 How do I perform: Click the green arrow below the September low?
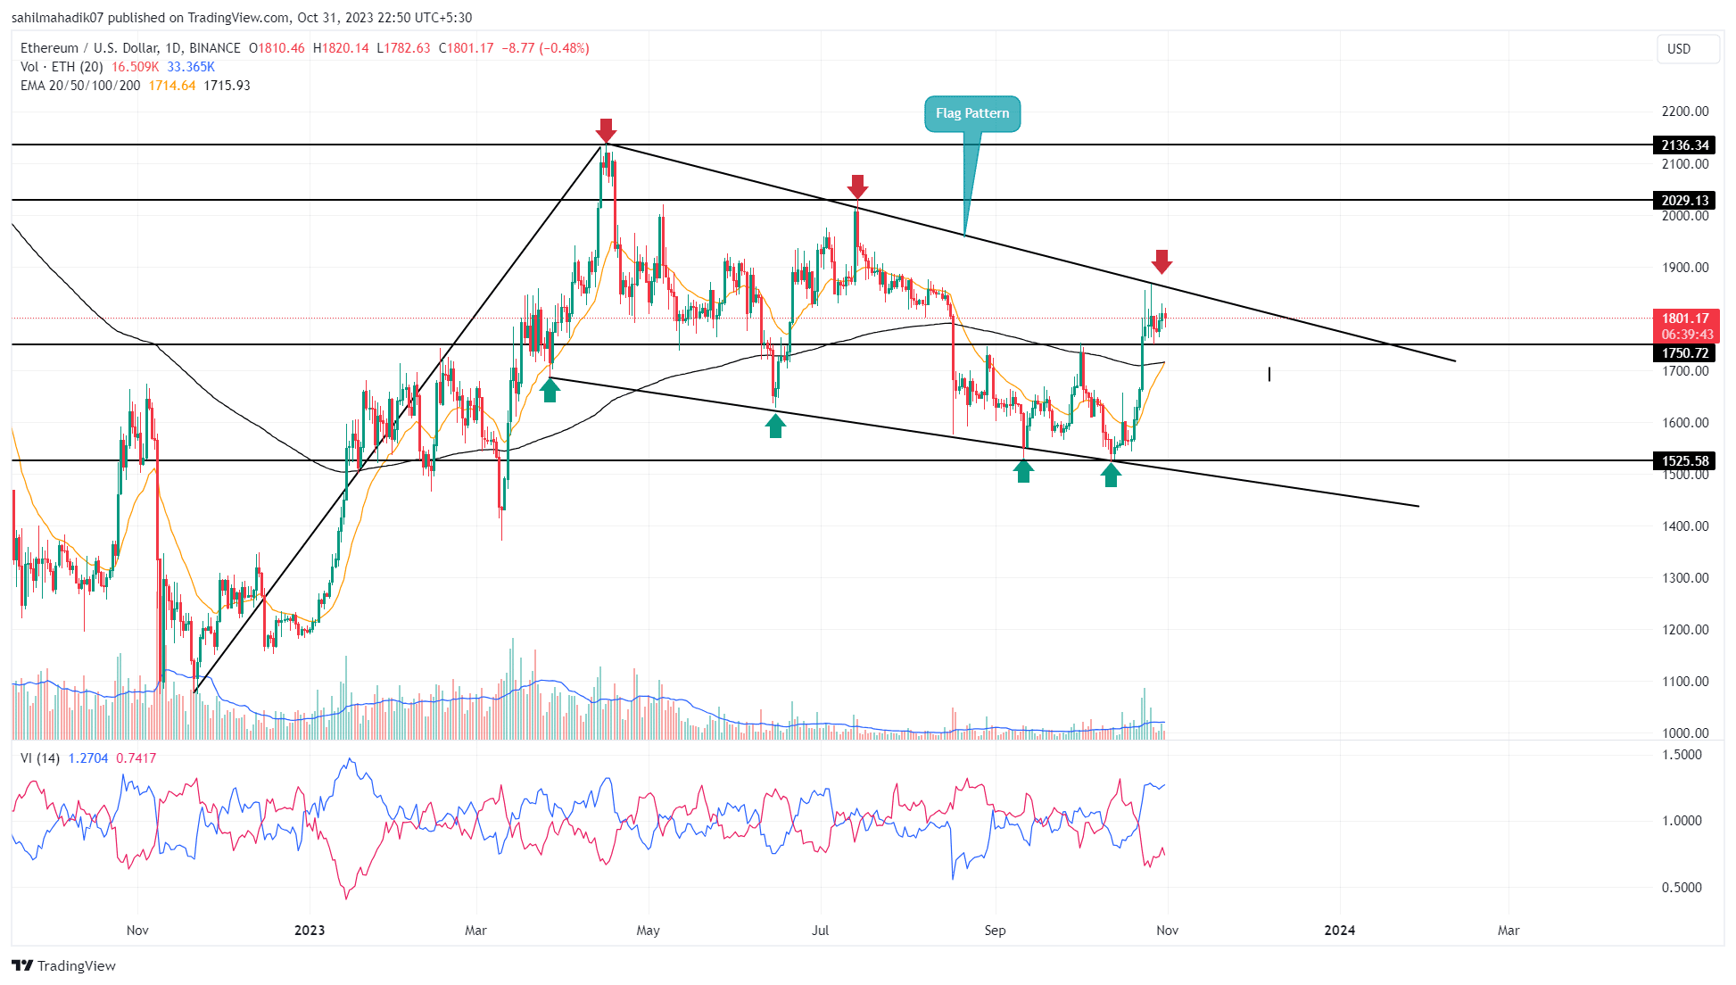pos(1023,470)
